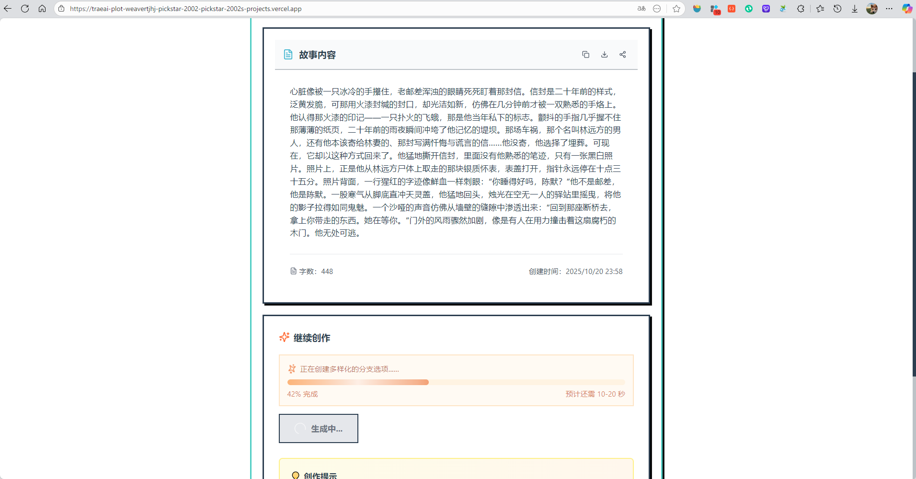Open browser Copilot from the toolbar
The width and height of the screenshot is (916, 479).
point(906,9)
